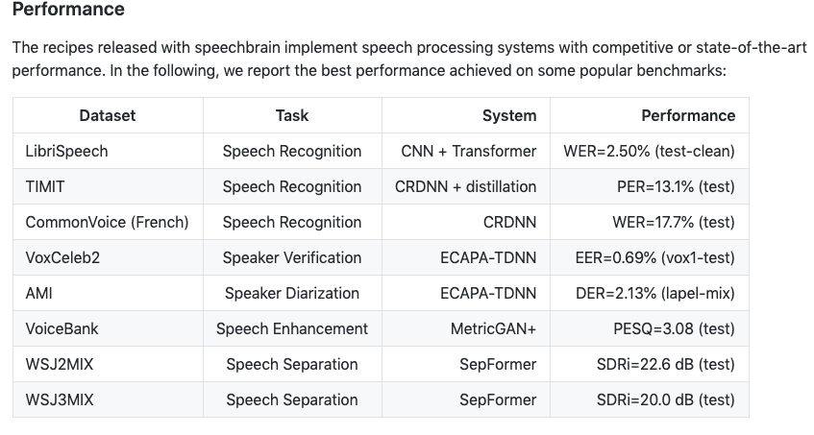Screen dimensions: 814x435
Task: Select the LibriSpeech dataset cell
Action: pyautogui.click(x=66, y=151)
